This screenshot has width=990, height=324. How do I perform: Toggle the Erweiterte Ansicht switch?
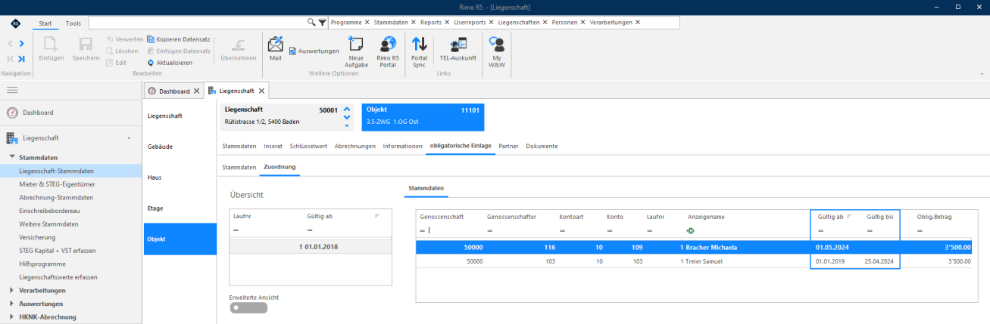(x=248, y=307)
